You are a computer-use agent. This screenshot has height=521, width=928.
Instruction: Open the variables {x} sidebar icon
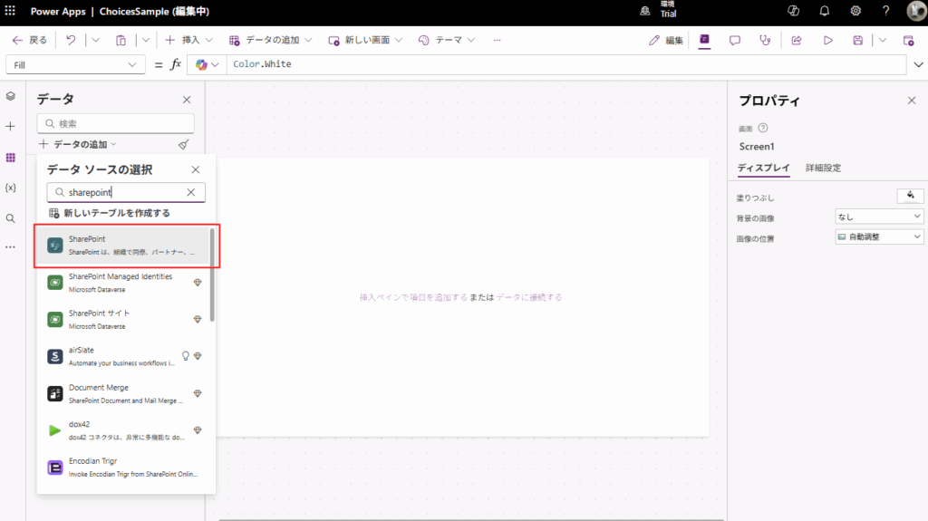click(x=11, y=188)
